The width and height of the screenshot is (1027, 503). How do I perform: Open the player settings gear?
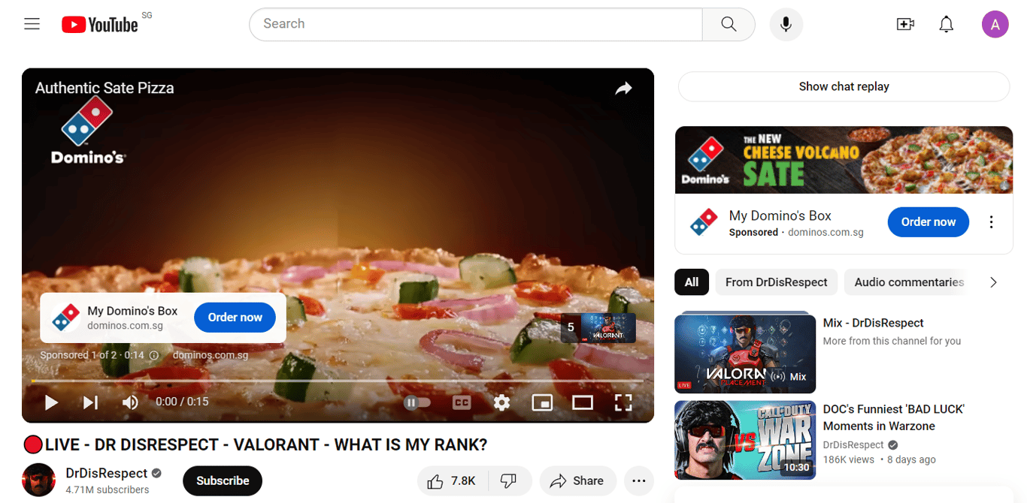point(501,402)
